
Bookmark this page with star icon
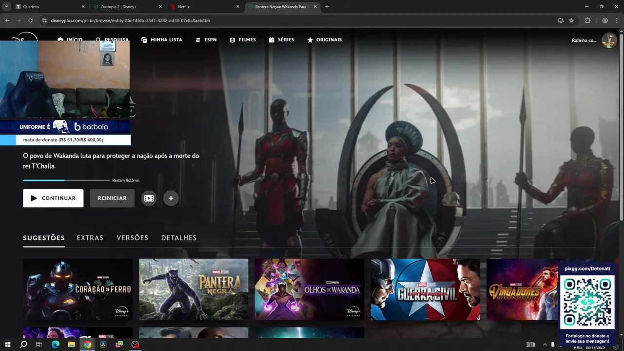pos(571,20)
